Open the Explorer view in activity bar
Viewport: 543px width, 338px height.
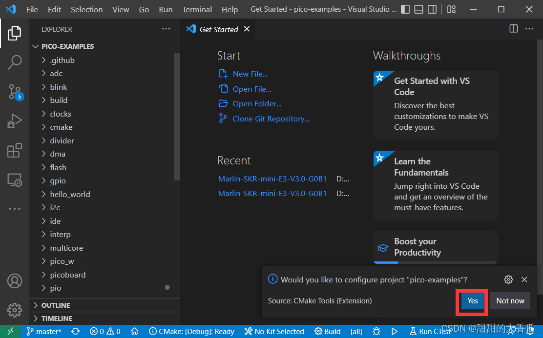point(15,33)
